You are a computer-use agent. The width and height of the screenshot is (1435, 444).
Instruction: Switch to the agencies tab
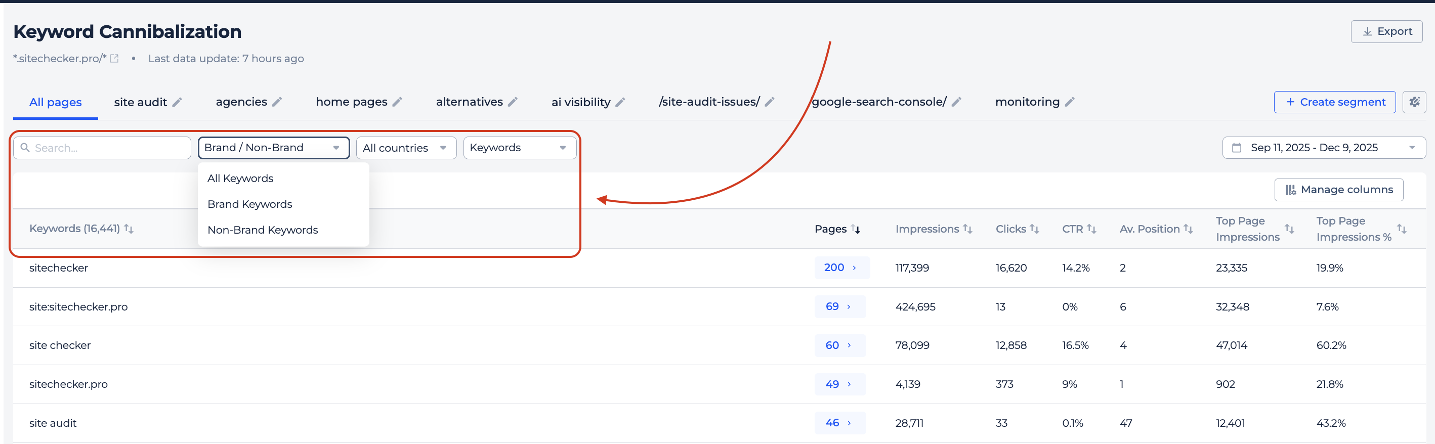(x=241, y=102)
